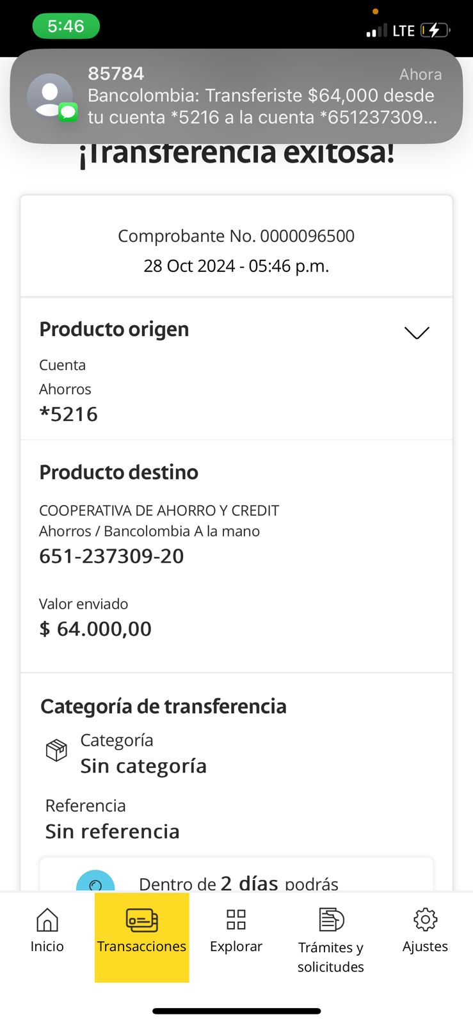Screen dimensions: 473x1024
Task: Tap the origin account *5216
Action: 68,415
